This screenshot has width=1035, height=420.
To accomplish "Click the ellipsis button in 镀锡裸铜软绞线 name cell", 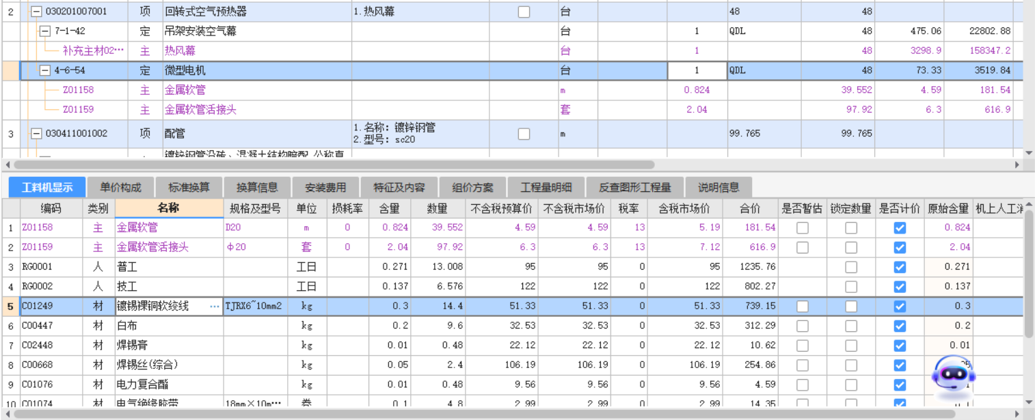I will [215, 307].
